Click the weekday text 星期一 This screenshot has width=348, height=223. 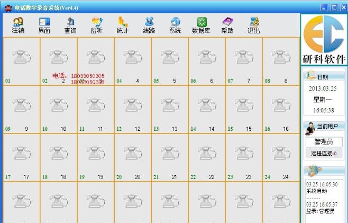click(x=323, y=100)
